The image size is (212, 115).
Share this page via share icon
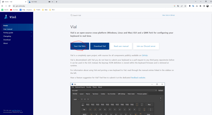click(182, 6)
